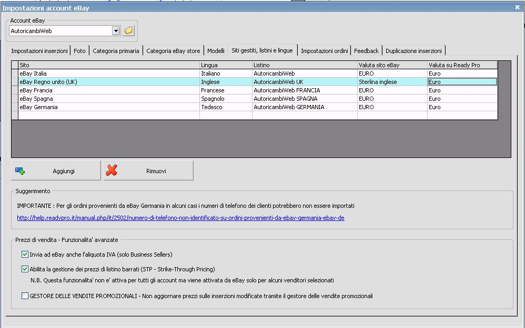
Task: Open the Impostazioni inserzioni tab
Action: [x=39, y=51]
